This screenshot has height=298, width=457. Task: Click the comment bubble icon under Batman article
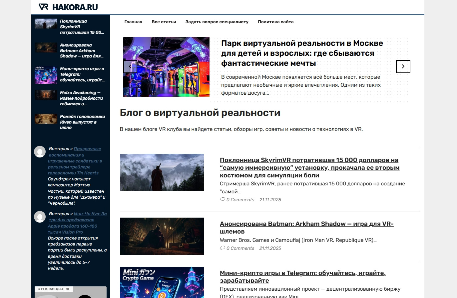coord(223,248)
